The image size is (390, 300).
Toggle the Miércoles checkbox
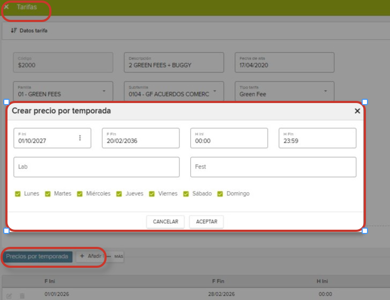[x=80, y=194]
